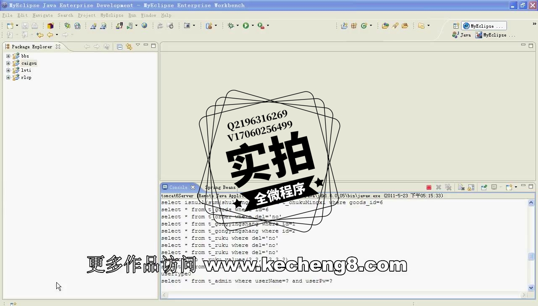The height and width of the screenshot is (306, 538).
Task: Click the Open Perspective icon
Action: [x=456, y=26]
